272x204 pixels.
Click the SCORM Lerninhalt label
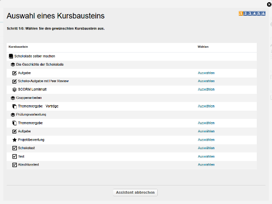point(32,90)
